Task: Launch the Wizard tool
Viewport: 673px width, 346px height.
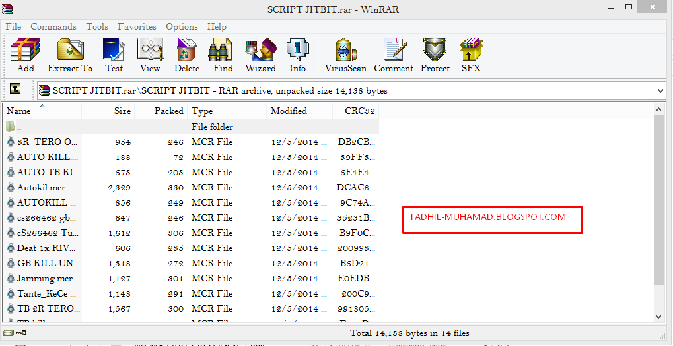Action: (260, 55)
